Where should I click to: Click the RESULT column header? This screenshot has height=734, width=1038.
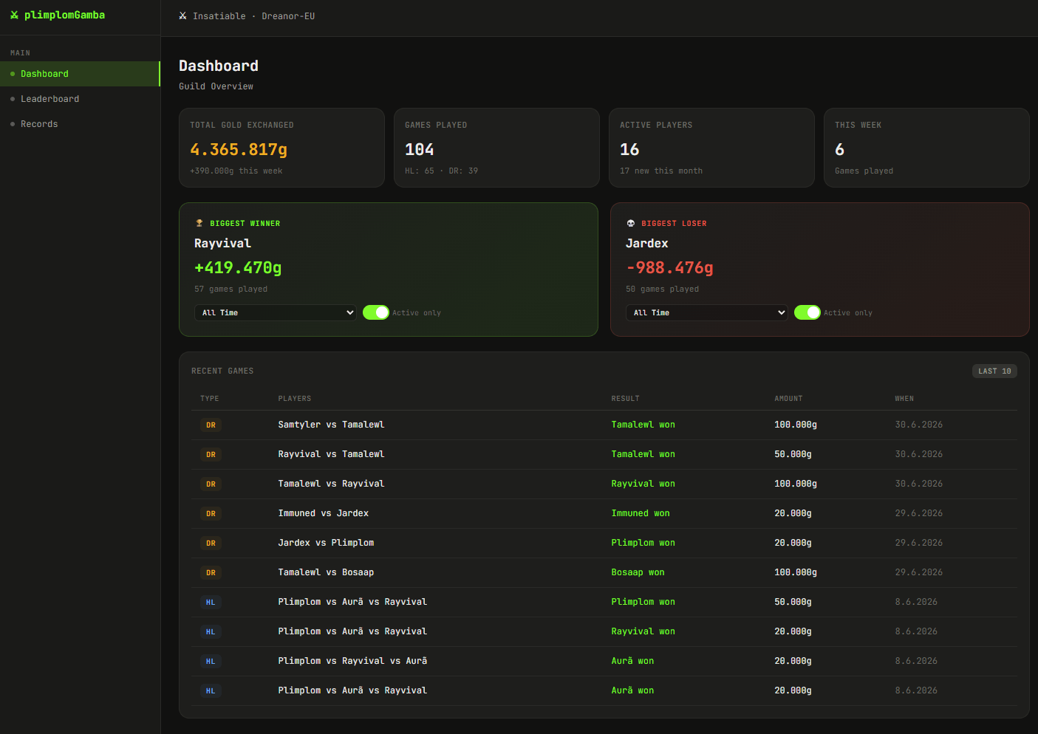[x=625, y=399]
